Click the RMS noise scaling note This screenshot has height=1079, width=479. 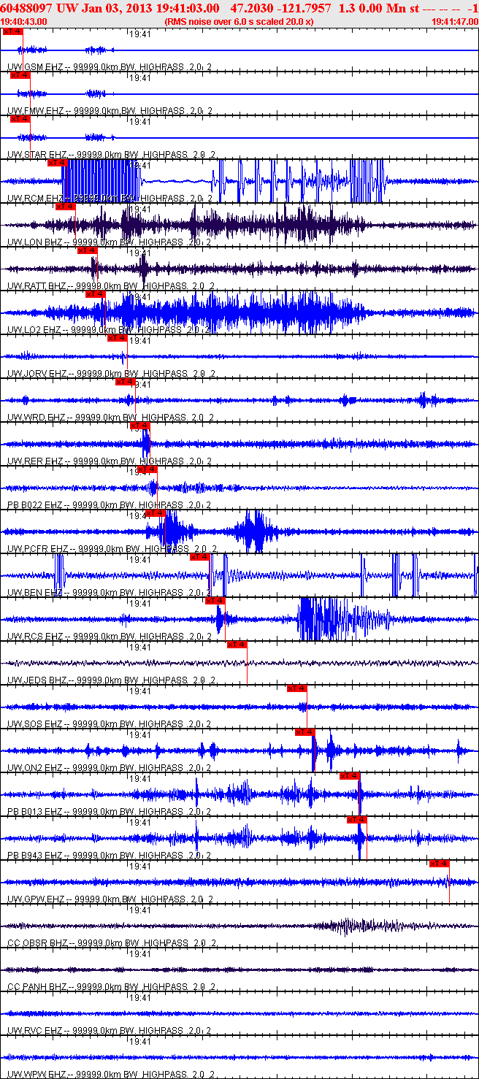pos(240,22)
